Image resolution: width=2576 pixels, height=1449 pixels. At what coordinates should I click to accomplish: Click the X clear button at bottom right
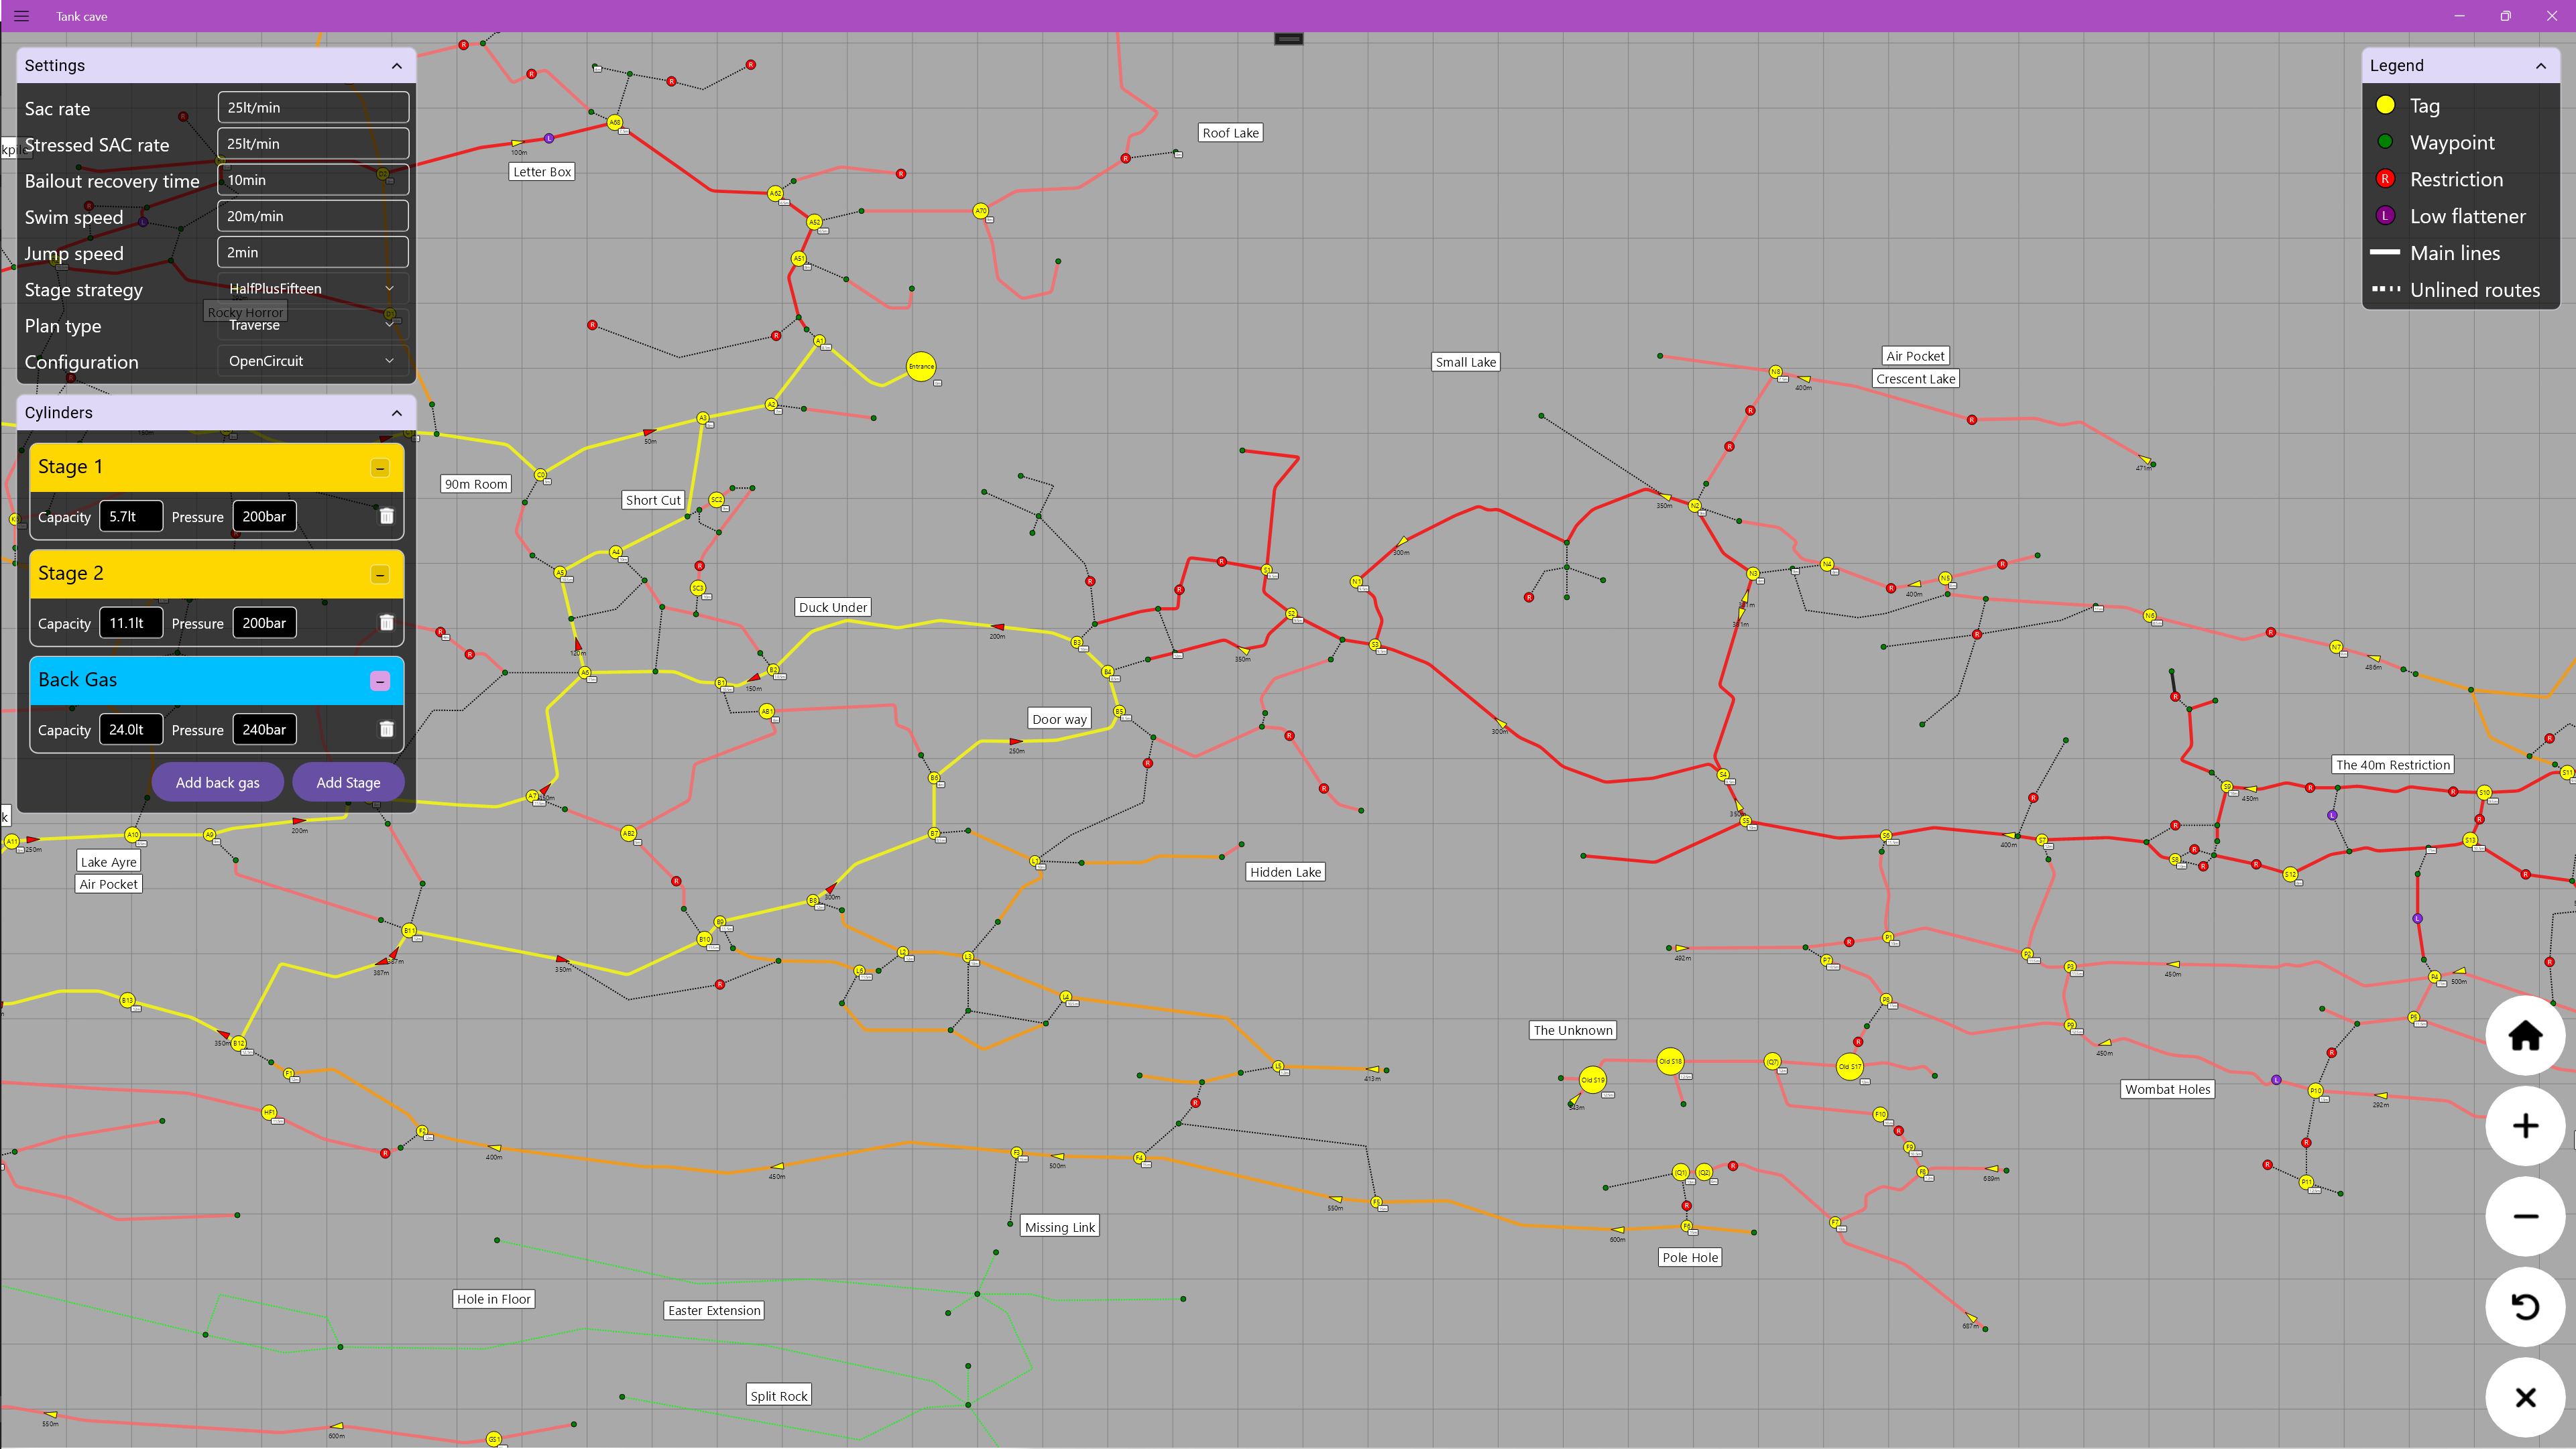click(x=2525, y=1397)
